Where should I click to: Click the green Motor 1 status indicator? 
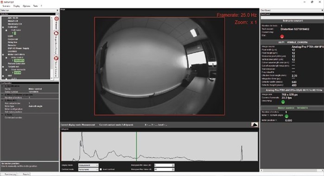286,117
